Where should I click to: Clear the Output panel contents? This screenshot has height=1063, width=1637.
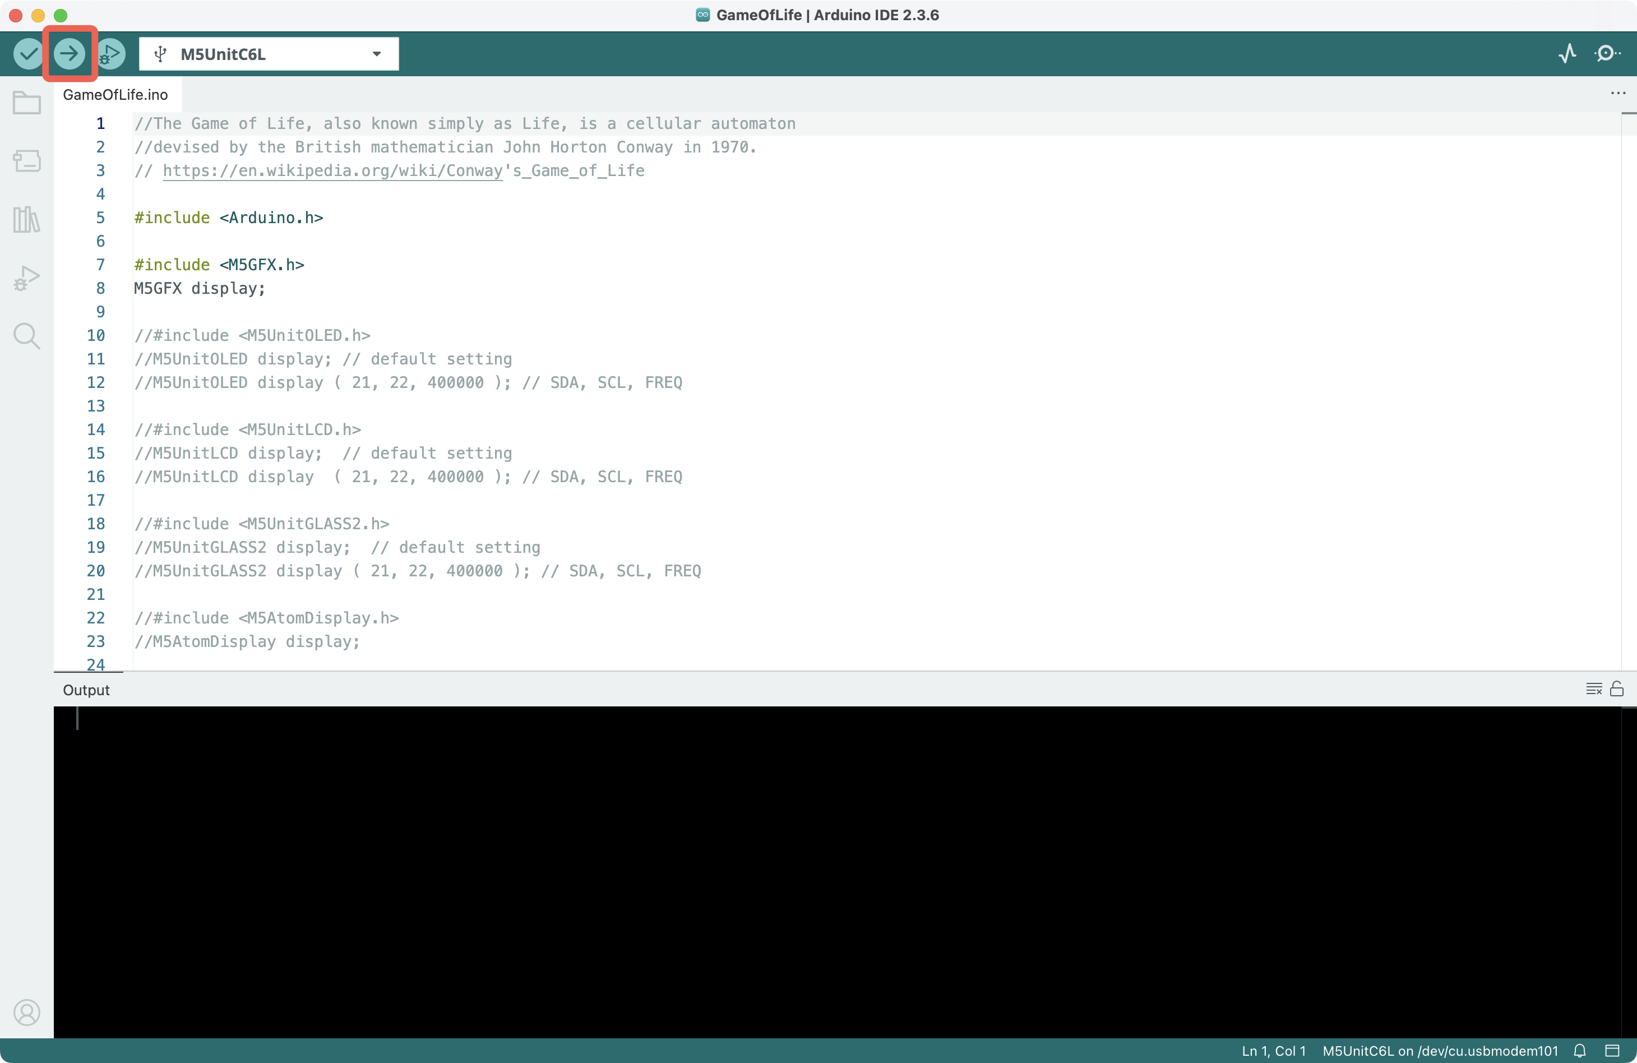[1594, 690]
